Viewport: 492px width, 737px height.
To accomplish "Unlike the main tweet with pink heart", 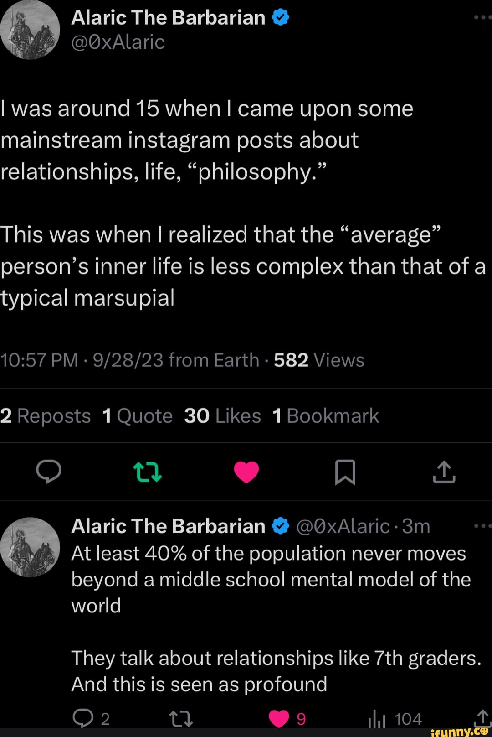I will click(x=246, y=472).
